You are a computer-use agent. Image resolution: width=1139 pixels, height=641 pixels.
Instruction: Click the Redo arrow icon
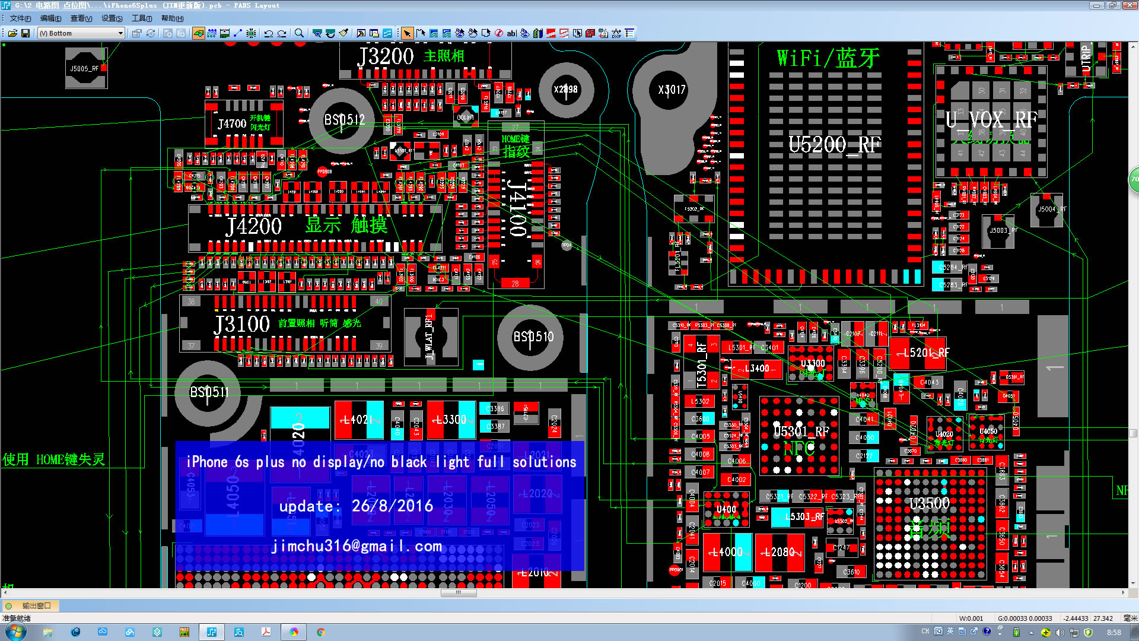pyautogui.click(x=282, y=33)
